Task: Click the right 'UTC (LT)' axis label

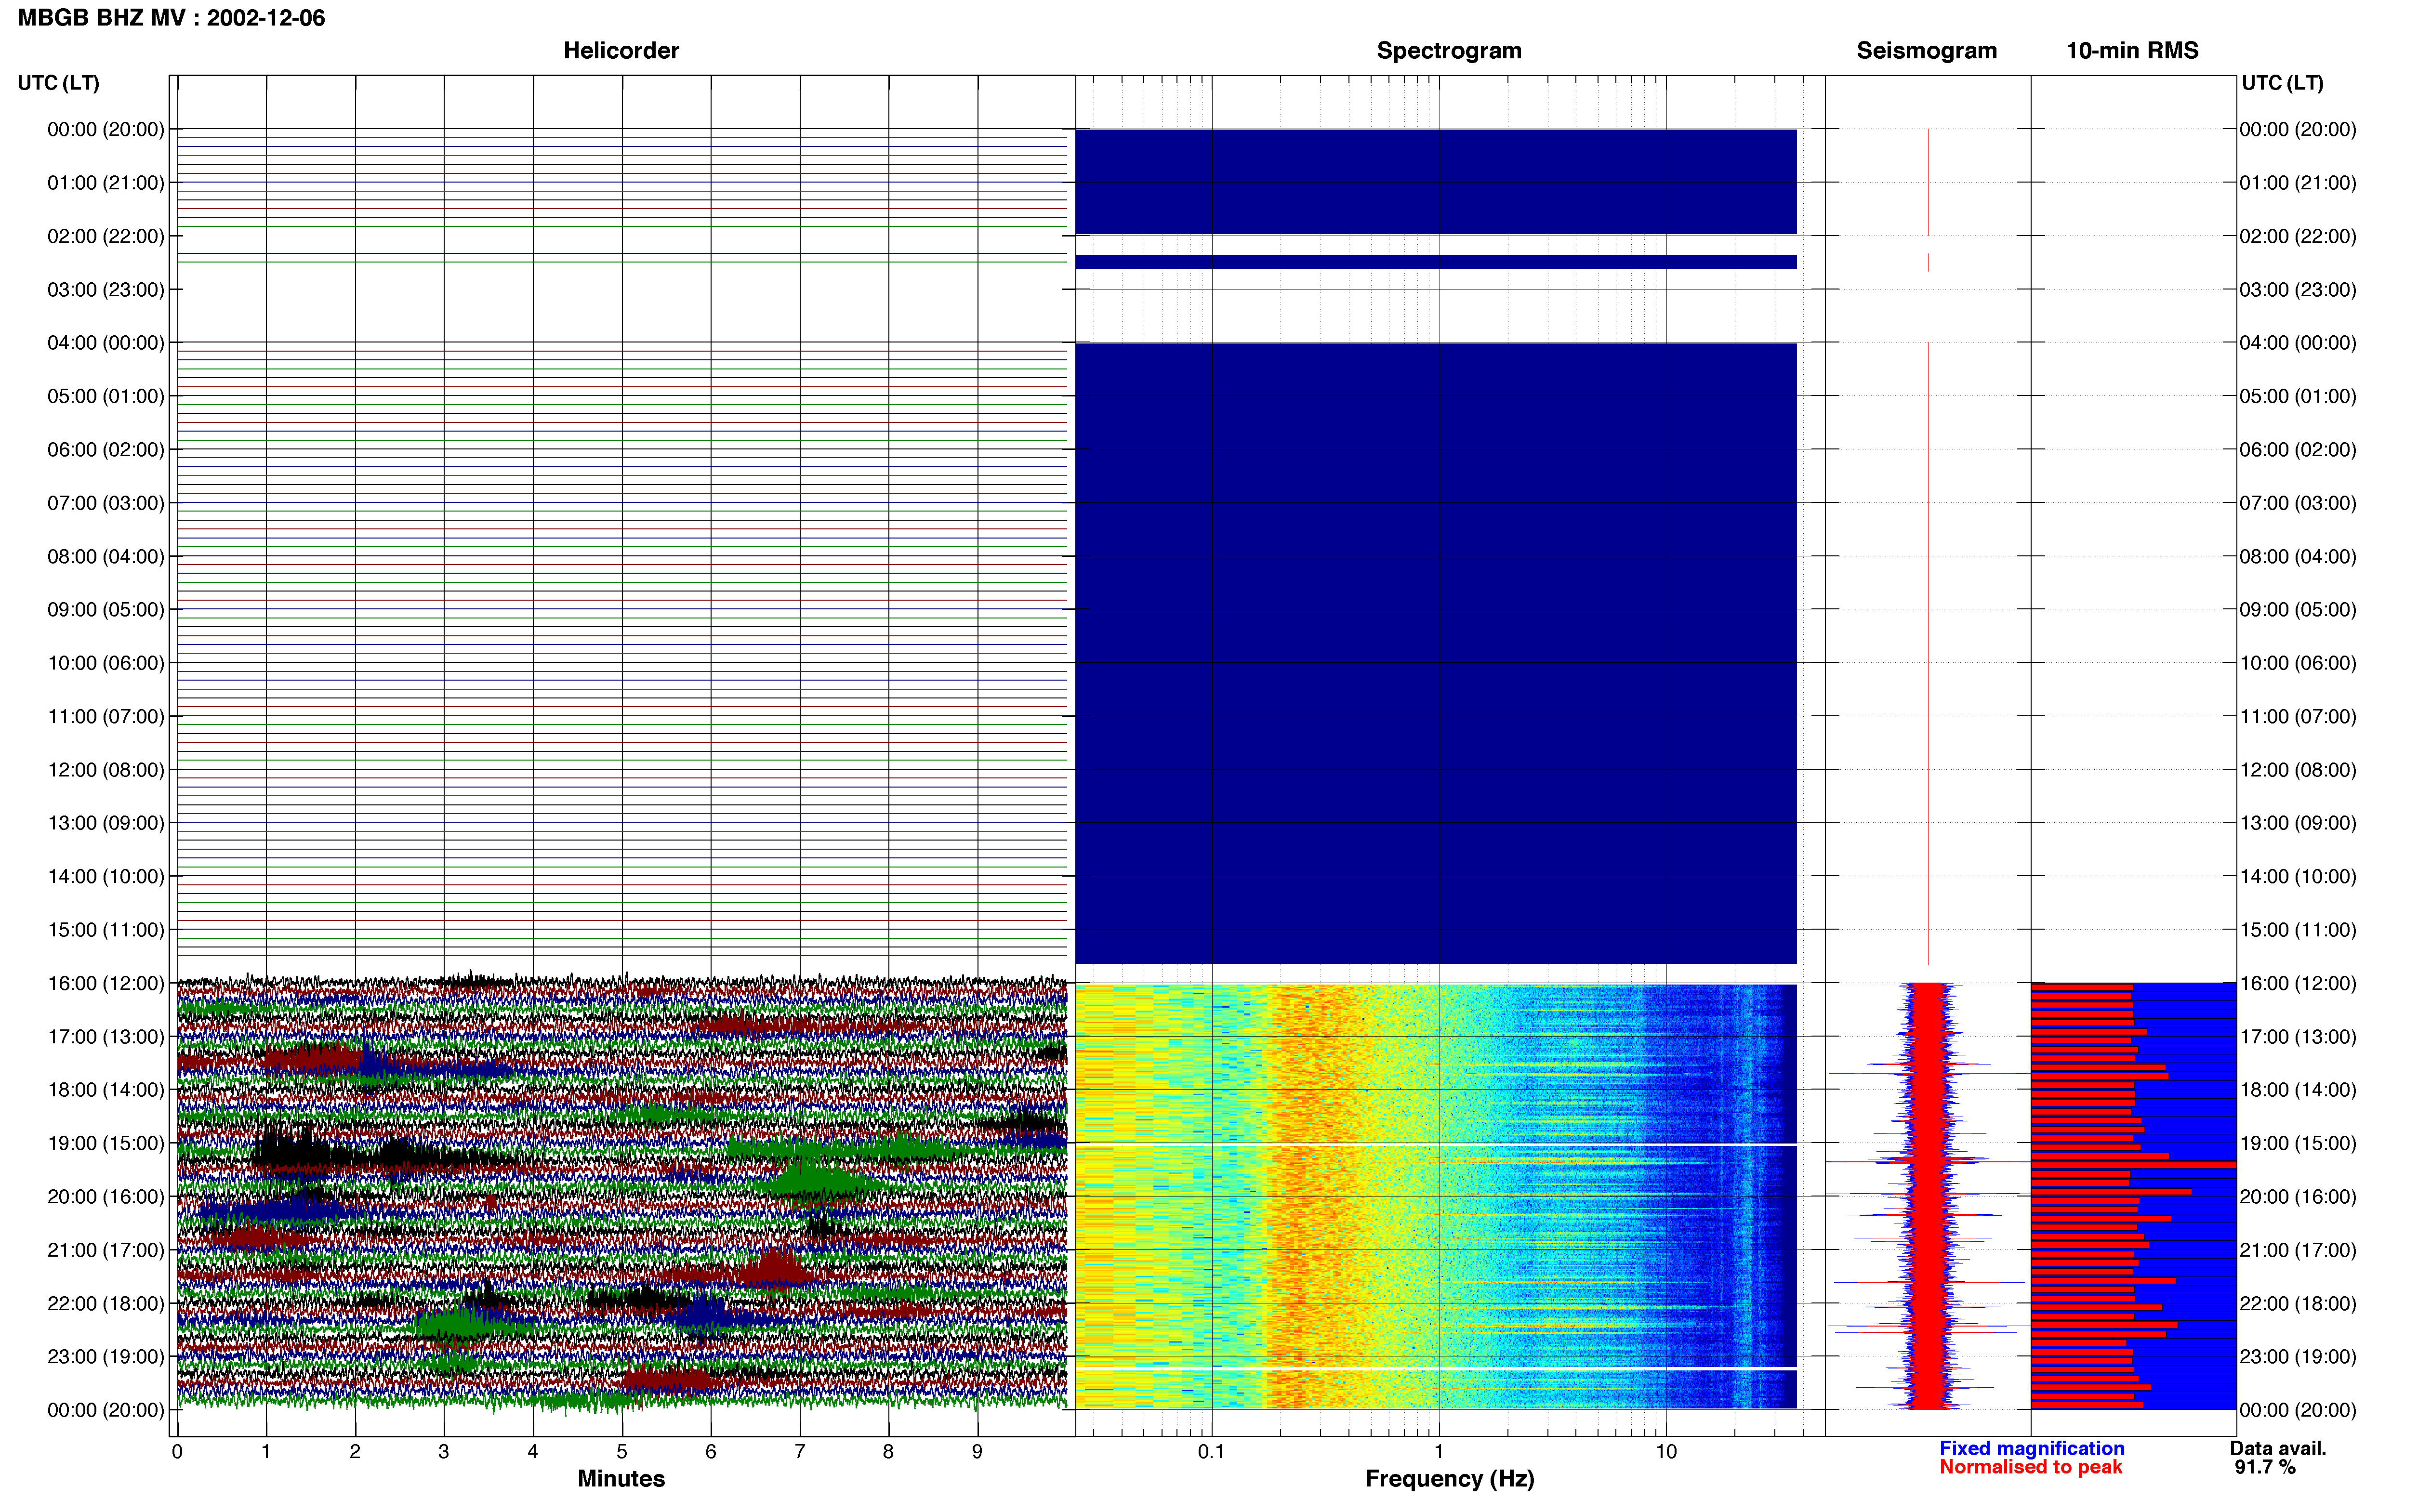Action: 2282,83
